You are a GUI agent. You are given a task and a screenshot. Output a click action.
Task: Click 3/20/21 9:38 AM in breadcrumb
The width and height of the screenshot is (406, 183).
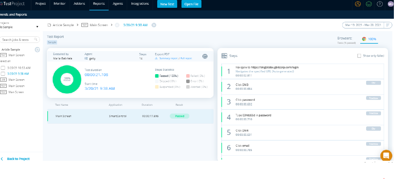pyautogui.click(x=135, y=25)
